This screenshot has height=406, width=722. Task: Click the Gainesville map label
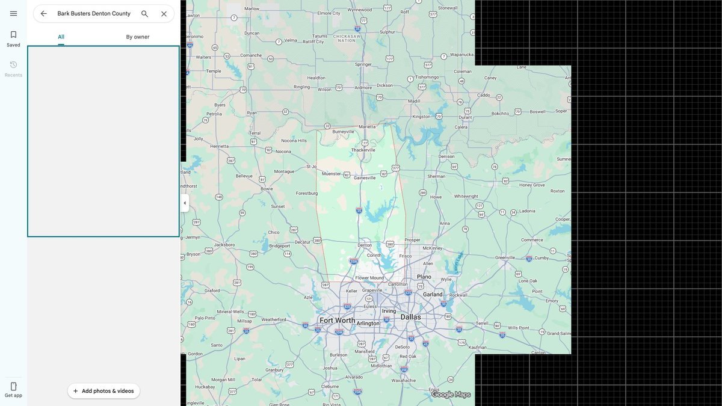(x=365, y=177)
